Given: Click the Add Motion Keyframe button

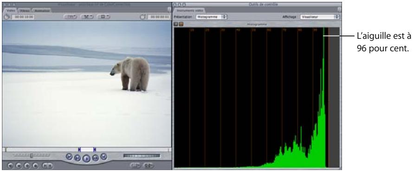Looking at the screenshot, I should click(x=27, y=165).
